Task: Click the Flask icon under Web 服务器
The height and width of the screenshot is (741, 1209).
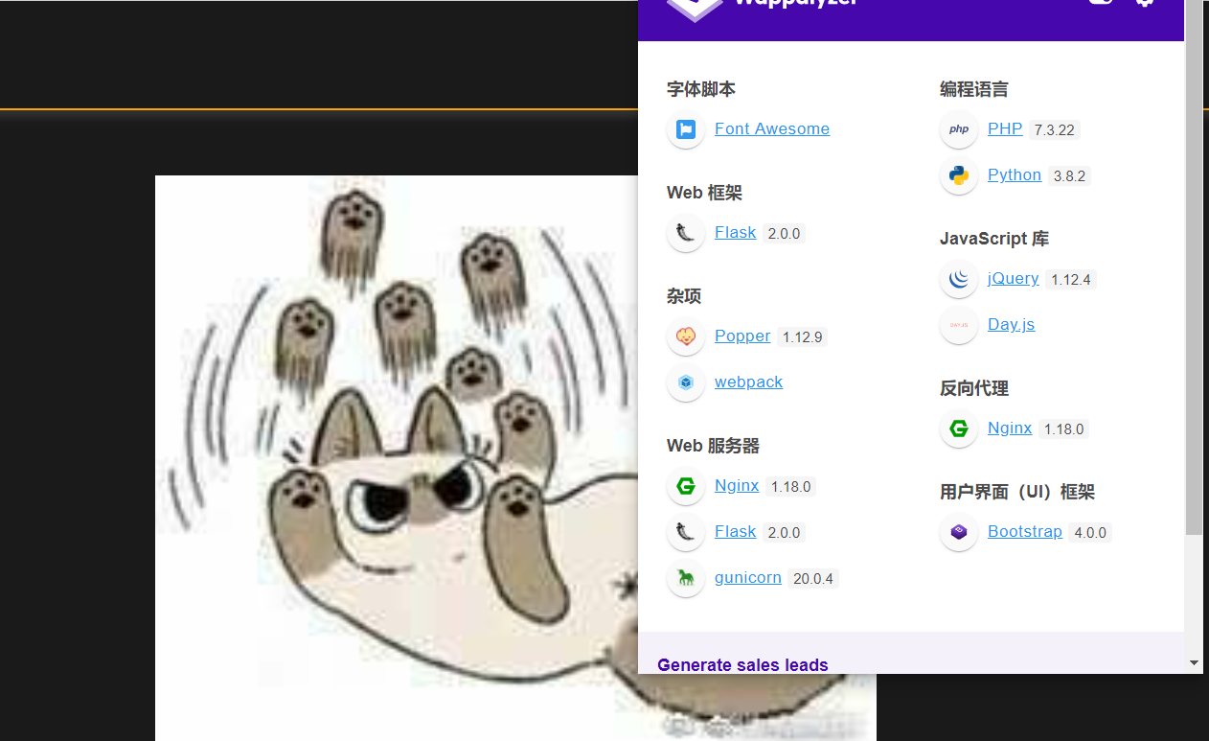Action: [686, 532]
